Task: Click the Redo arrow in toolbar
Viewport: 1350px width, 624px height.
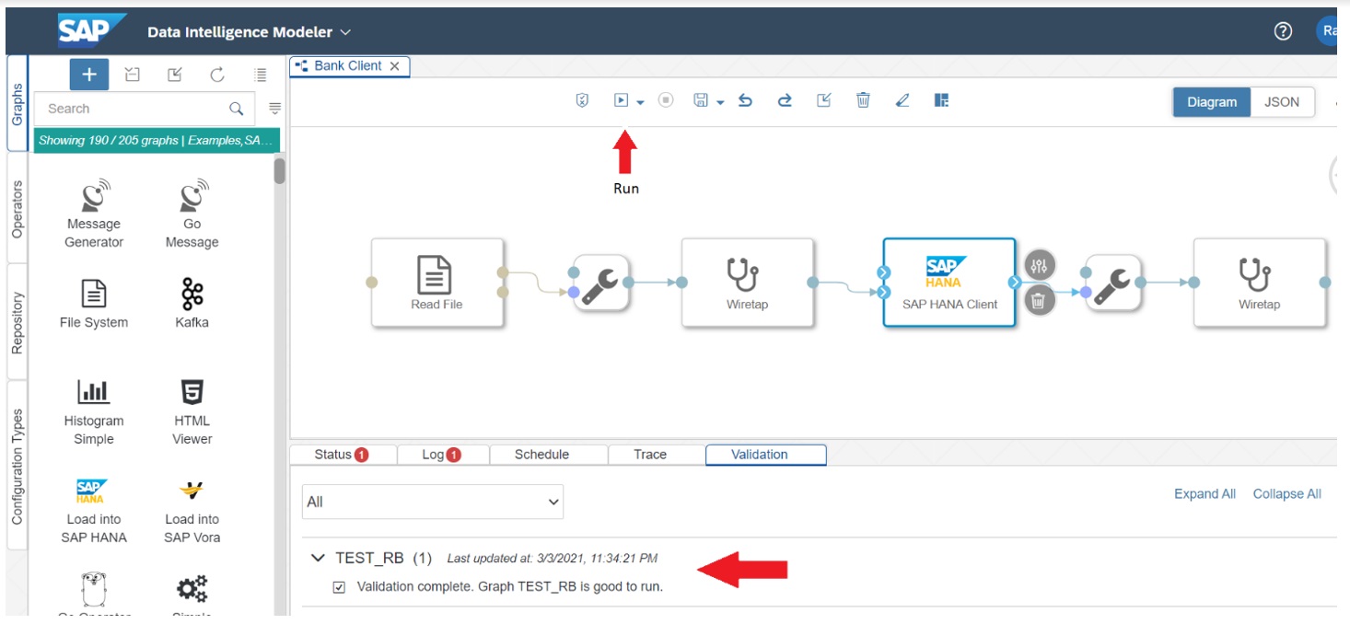Action: pos(785,100)
